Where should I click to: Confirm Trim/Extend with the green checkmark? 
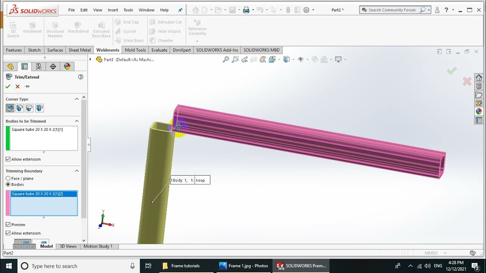pyautogui.click(x=8, y=86)
